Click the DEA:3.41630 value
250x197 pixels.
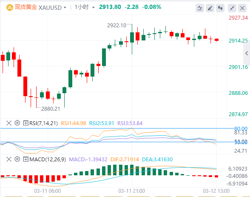(157, 160)
